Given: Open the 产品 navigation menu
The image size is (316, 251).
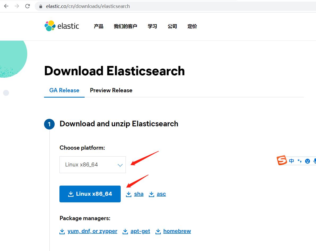Looking at the screenshot, I should click(x=98, y=26).
